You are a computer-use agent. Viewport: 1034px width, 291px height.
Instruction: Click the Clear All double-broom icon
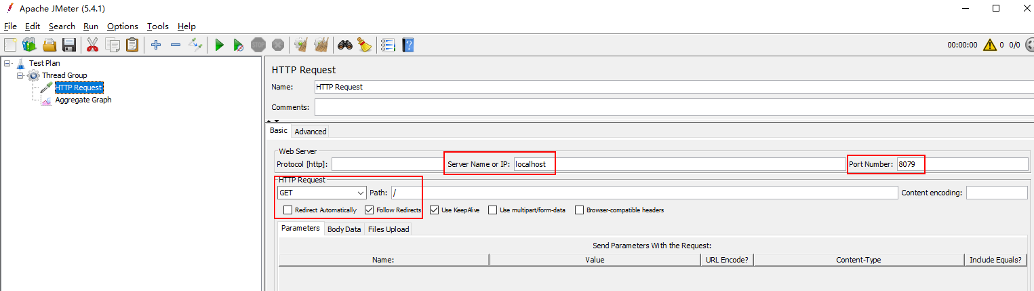click(x=321, y=45)
